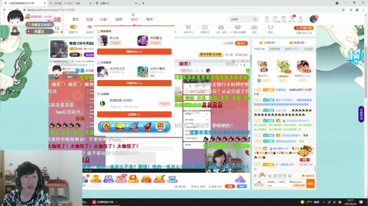Open the user avatar in header
The width and height of the screenshot is (368, 206).
313,19
